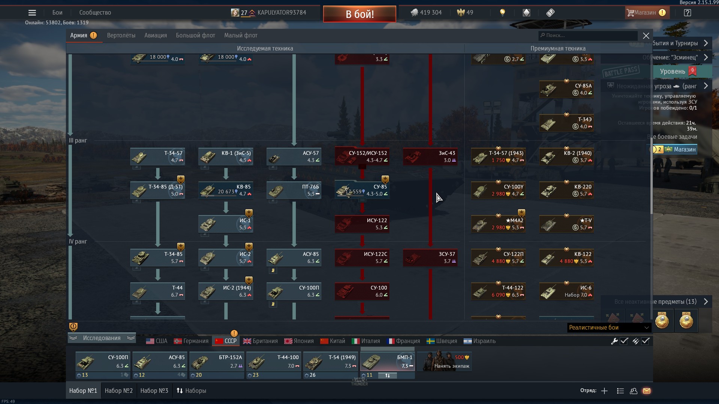Toggle the auto-ammo refill checkbox
Image resolution: width=719 pixels, height=404 pixels.
click(645, 341)
